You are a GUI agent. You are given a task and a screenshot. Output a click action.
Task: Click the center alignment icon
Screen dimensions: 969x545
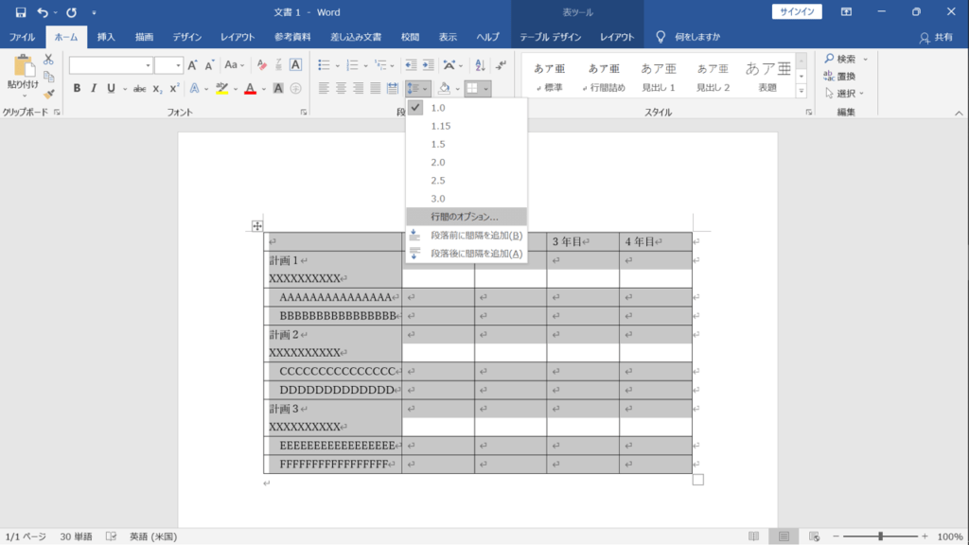[341, 88]
